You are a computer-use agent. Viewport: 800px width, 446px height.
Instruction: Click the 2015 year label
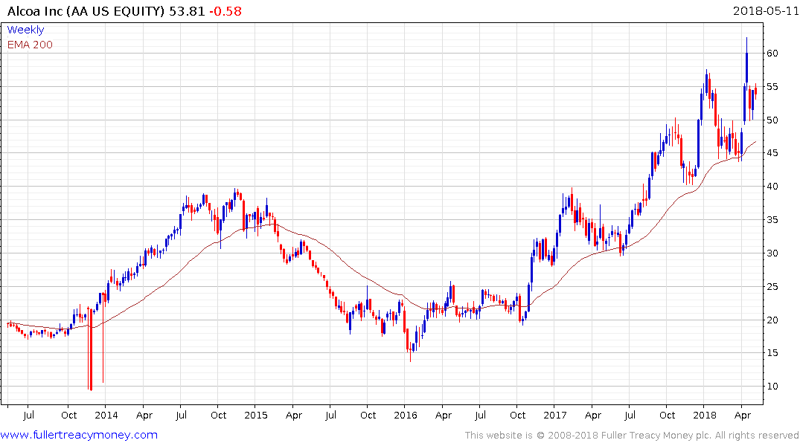[x=255, y=416]
